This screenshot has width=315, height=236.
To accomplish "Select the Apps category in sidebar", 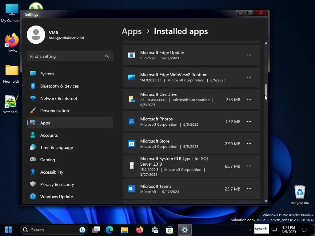I will [x=70, y=123].
